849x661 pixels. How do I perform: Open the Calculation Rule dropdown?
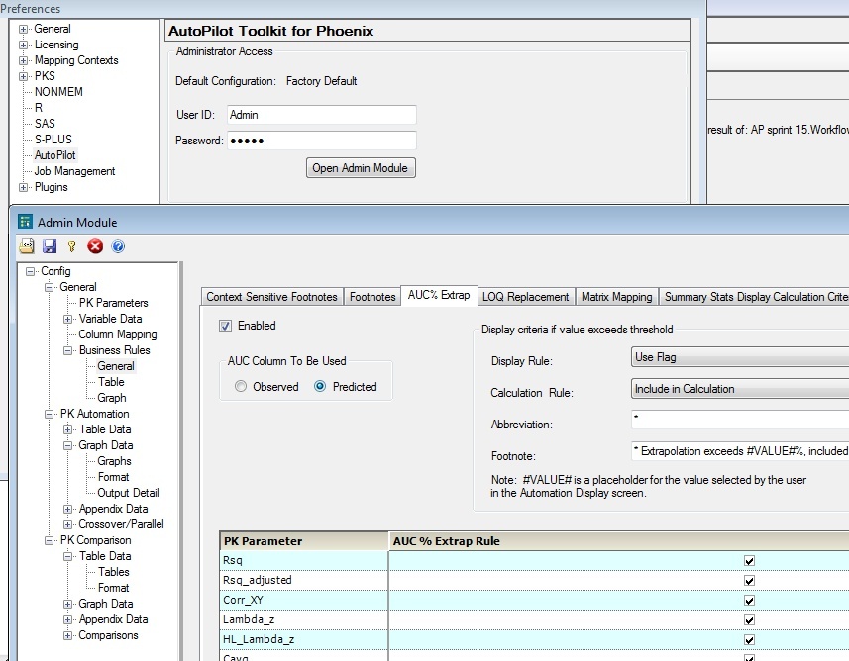tap(740, 389)
